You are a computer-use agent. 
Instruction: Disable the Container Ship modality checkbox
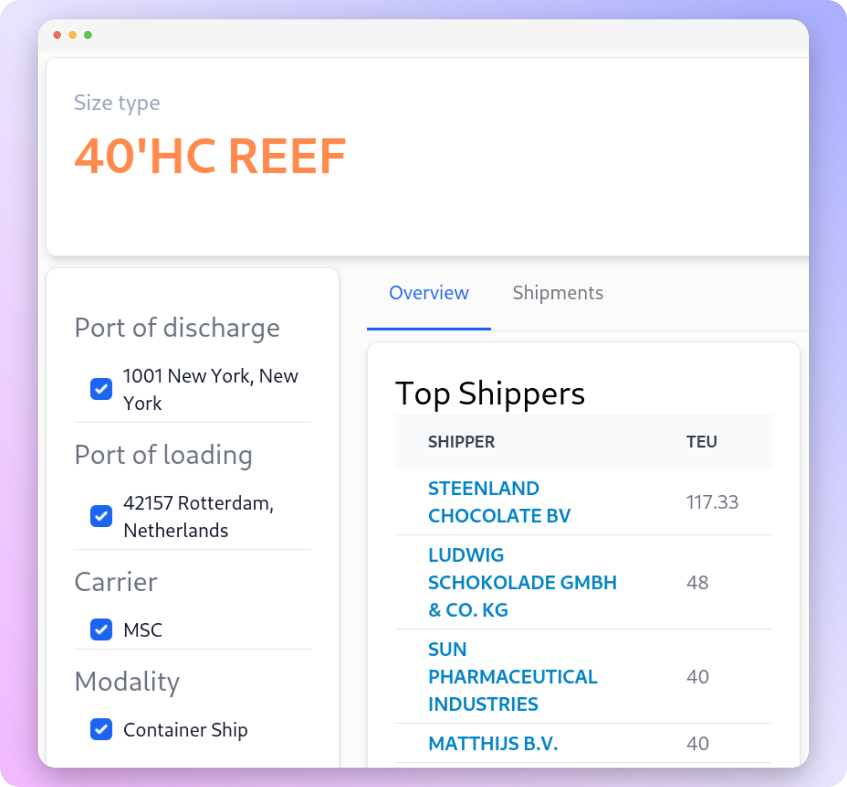coord(101,729)
